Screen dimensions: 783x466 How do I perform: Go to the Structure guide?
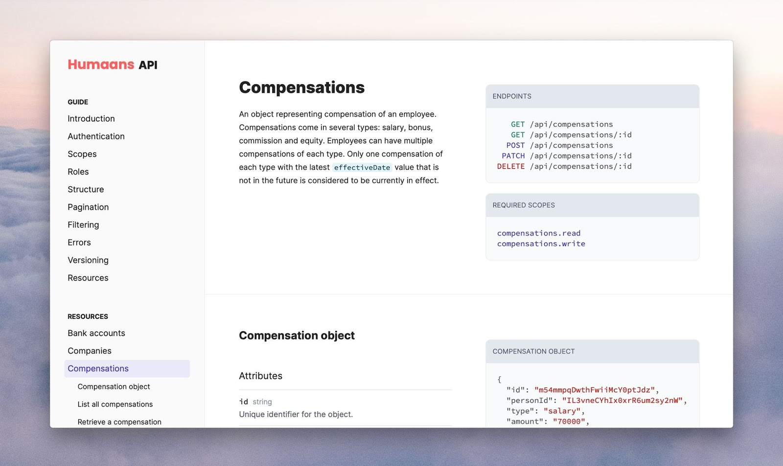click(86, 189)
